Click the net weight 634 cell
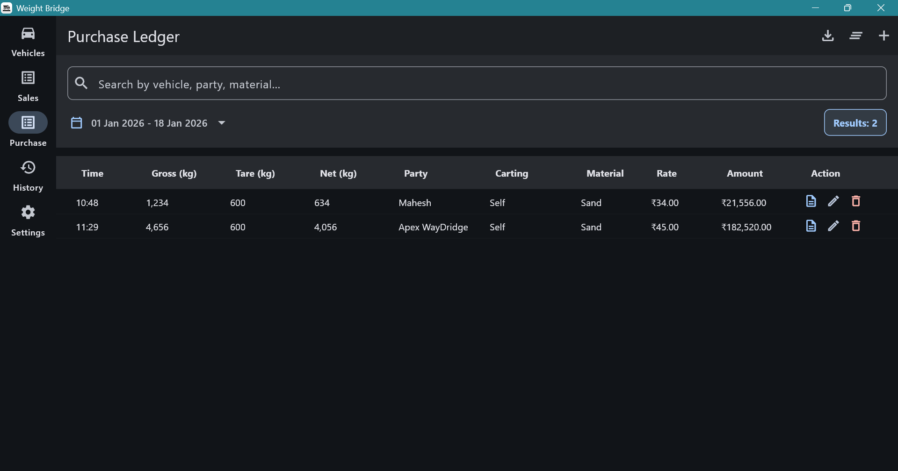This screenshot has height=471, width=898. tap(322, 203)
